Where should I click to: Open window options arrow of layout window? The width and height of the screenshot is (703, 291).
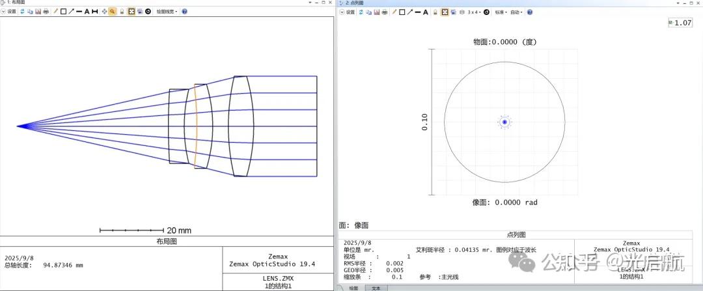309,3
